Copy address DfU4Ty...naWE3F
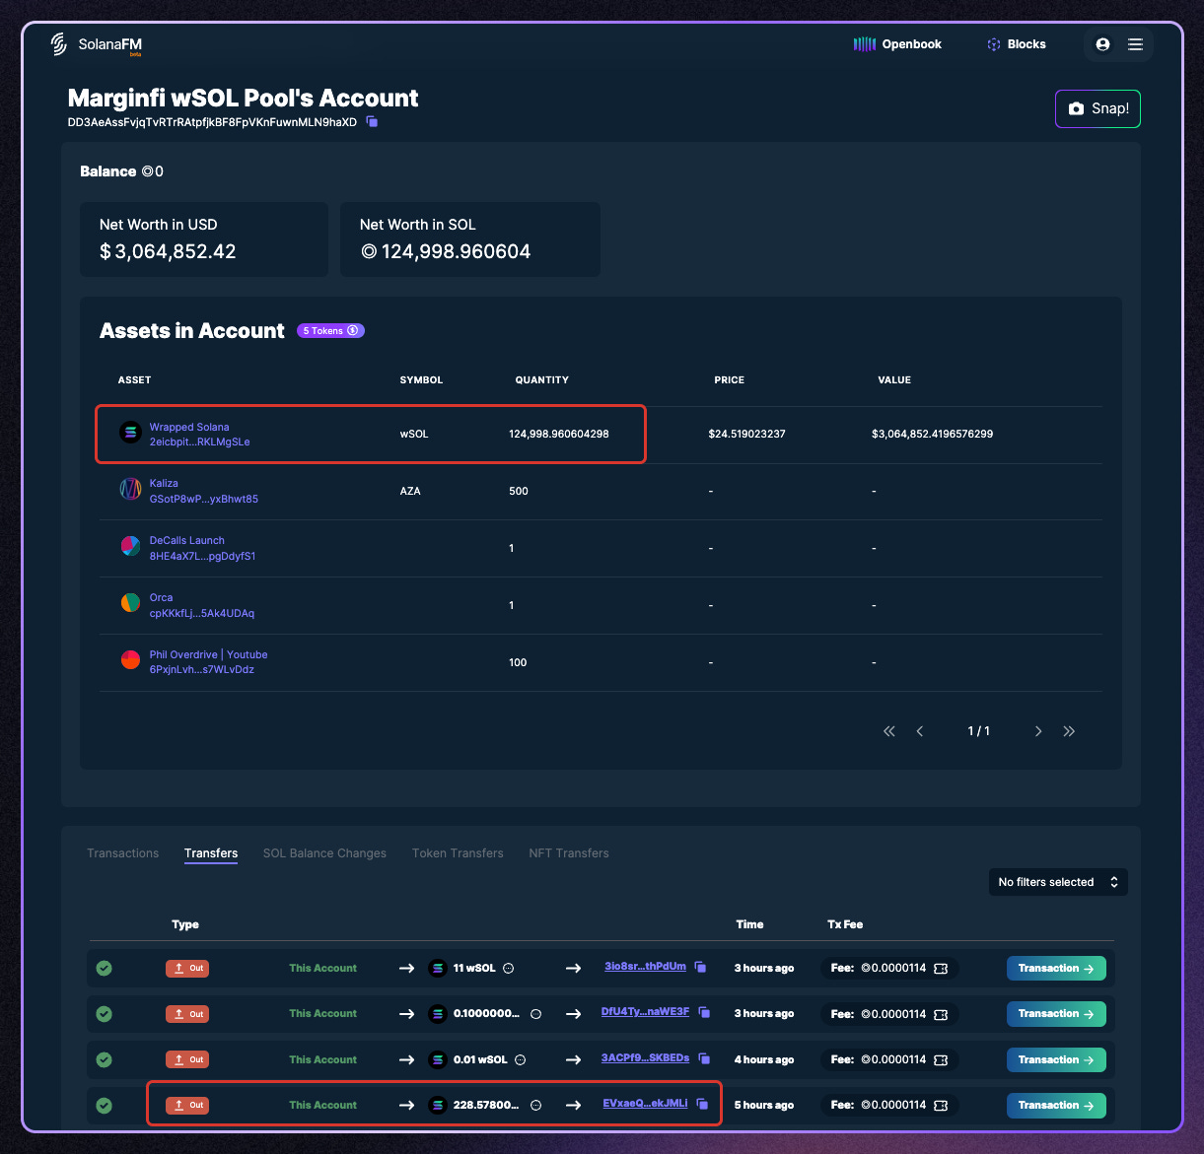The width and height of the screenshot is (1204, 1154). [x=704, y=1013]
